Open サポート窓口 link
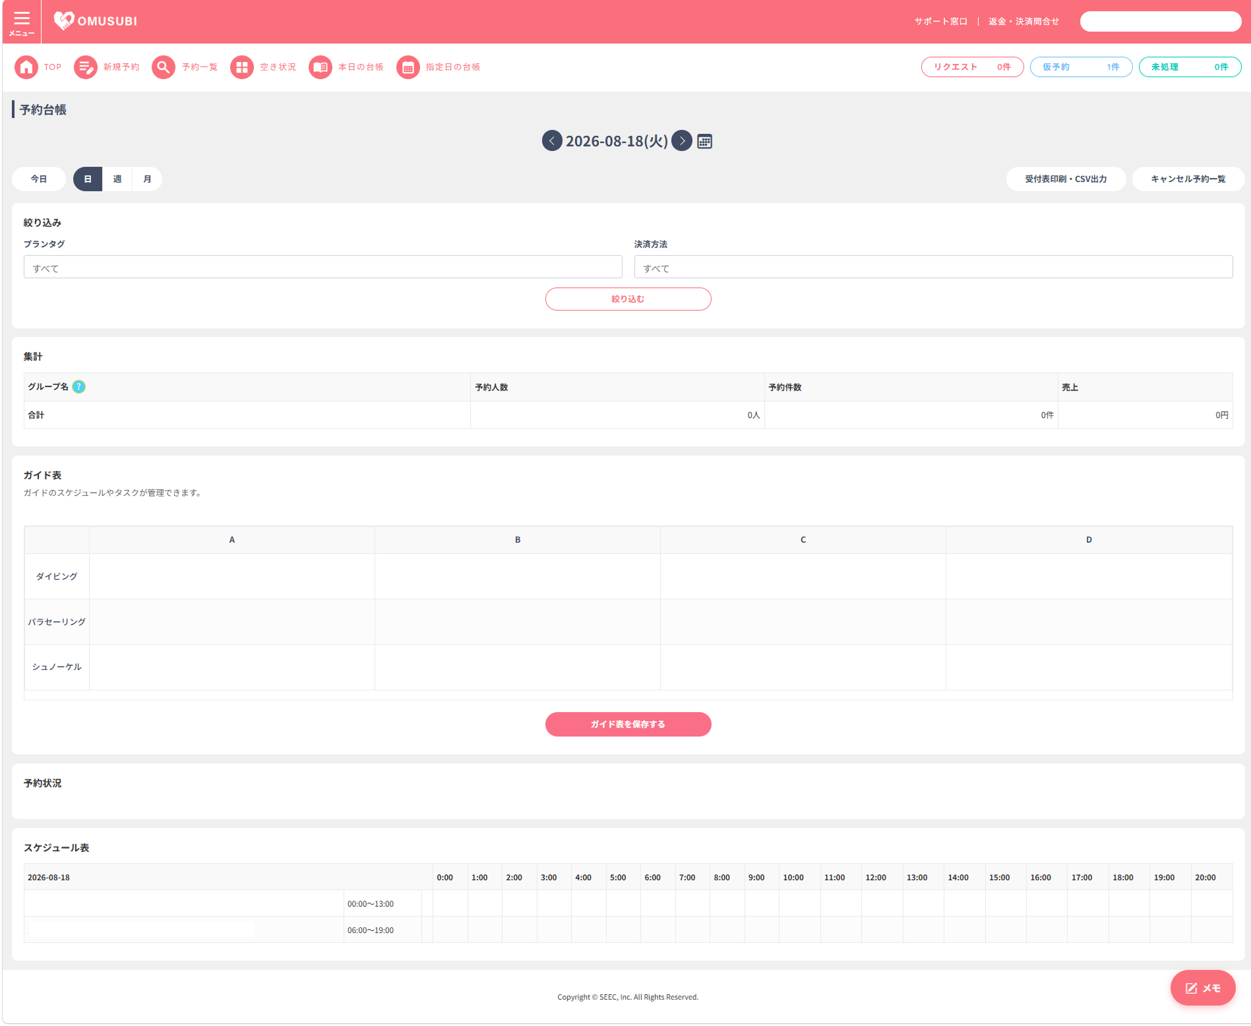The image size is (1251, 1026). point(940,21)
